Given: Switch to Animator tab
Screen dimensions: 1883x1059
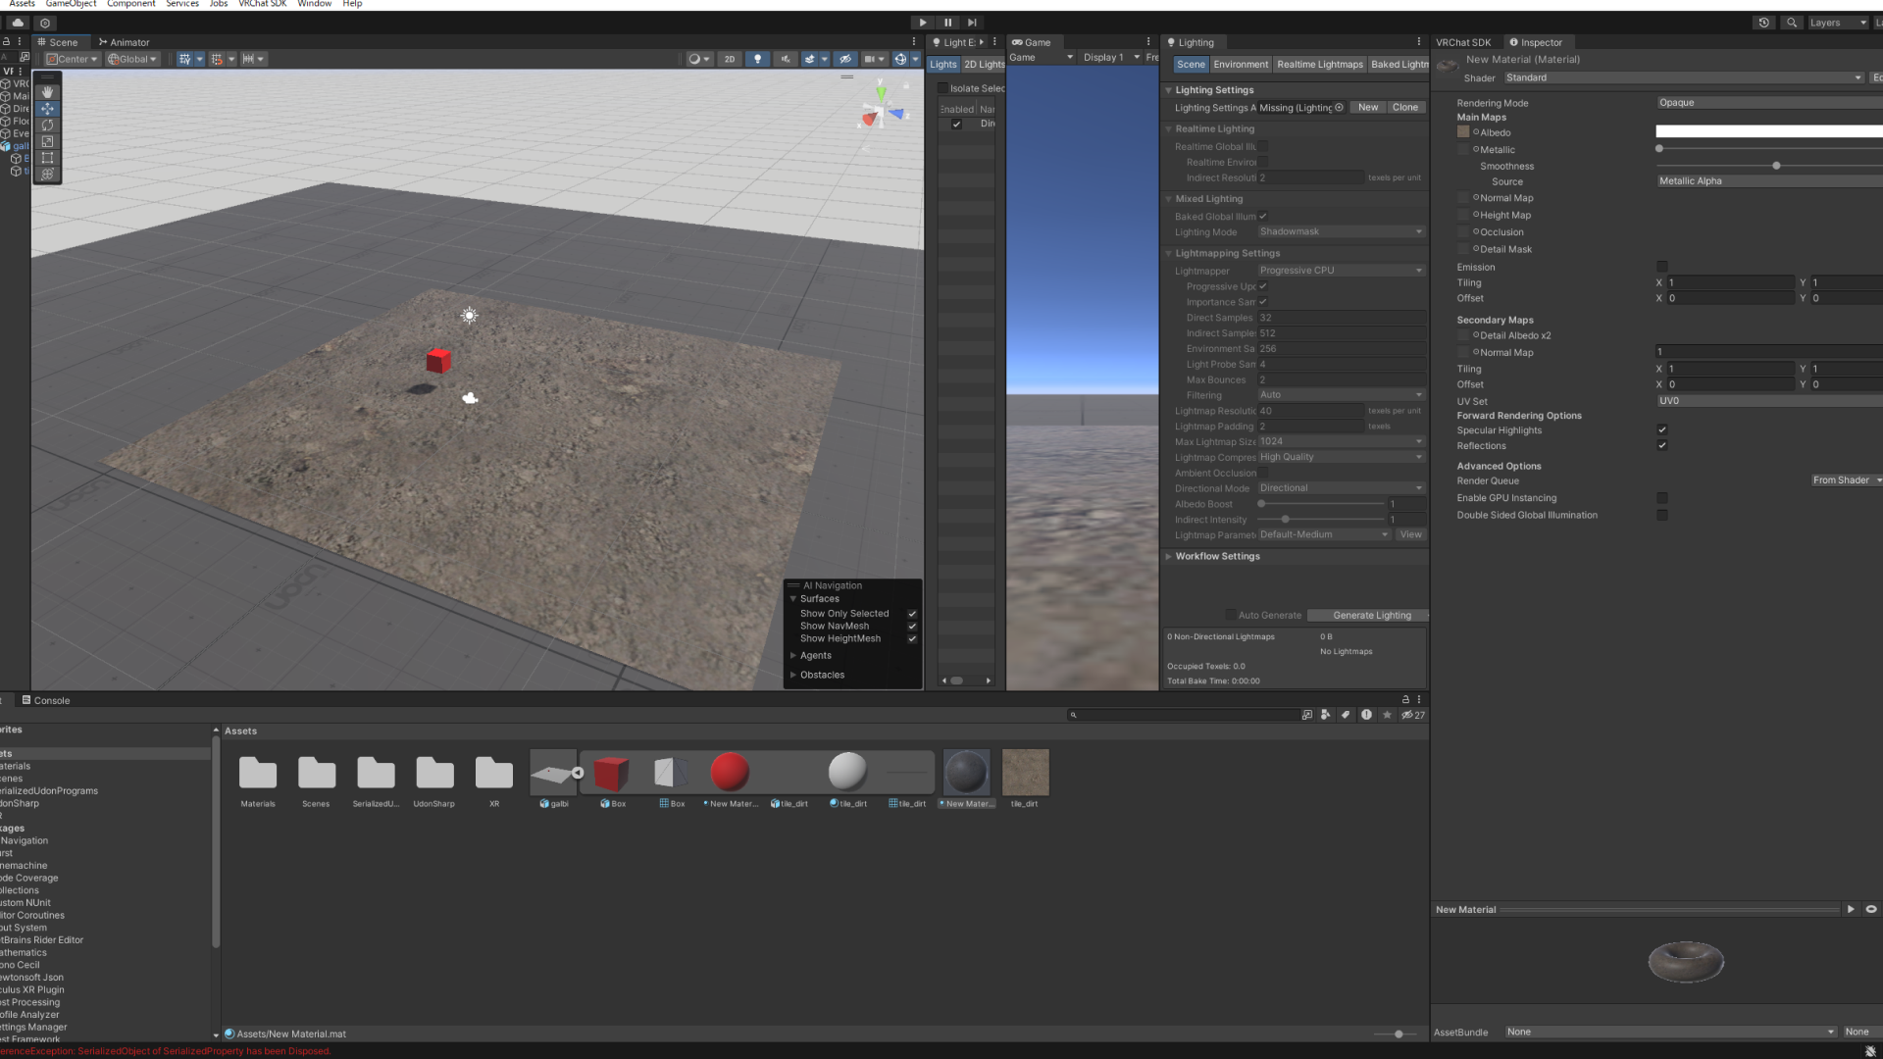Looking at the screenshot, I should [x=124, y=42].
